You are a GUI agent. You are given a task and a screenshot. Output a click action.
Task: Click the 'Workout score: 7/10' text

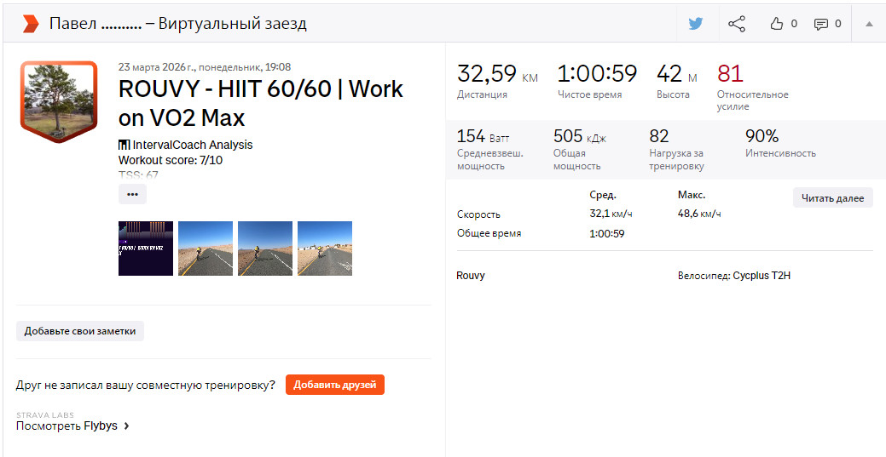170,160
